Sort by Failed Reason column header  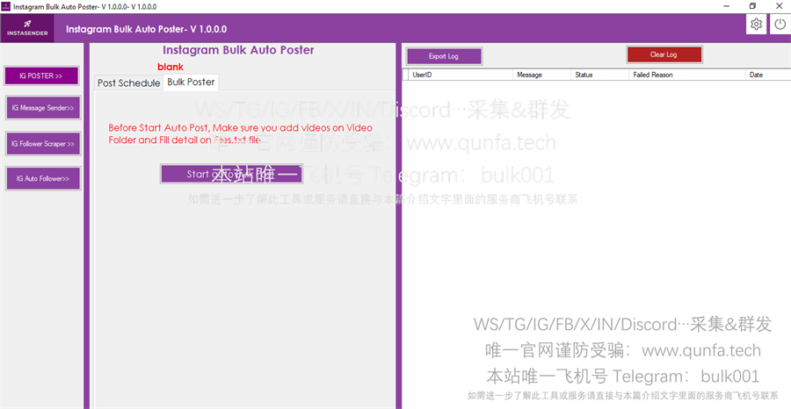point(687,75)
